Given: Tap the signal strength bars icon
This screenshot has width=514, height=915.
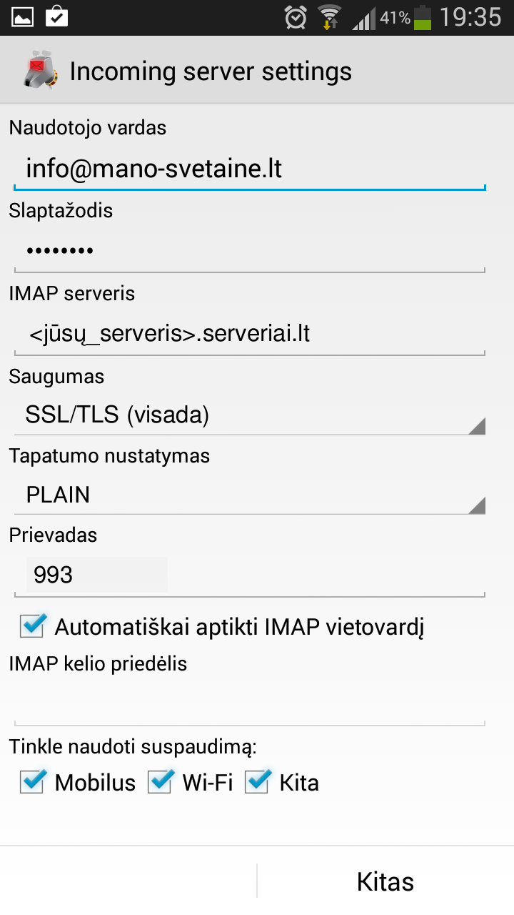Looking at the screenshot, I should (x=363, y=18).
